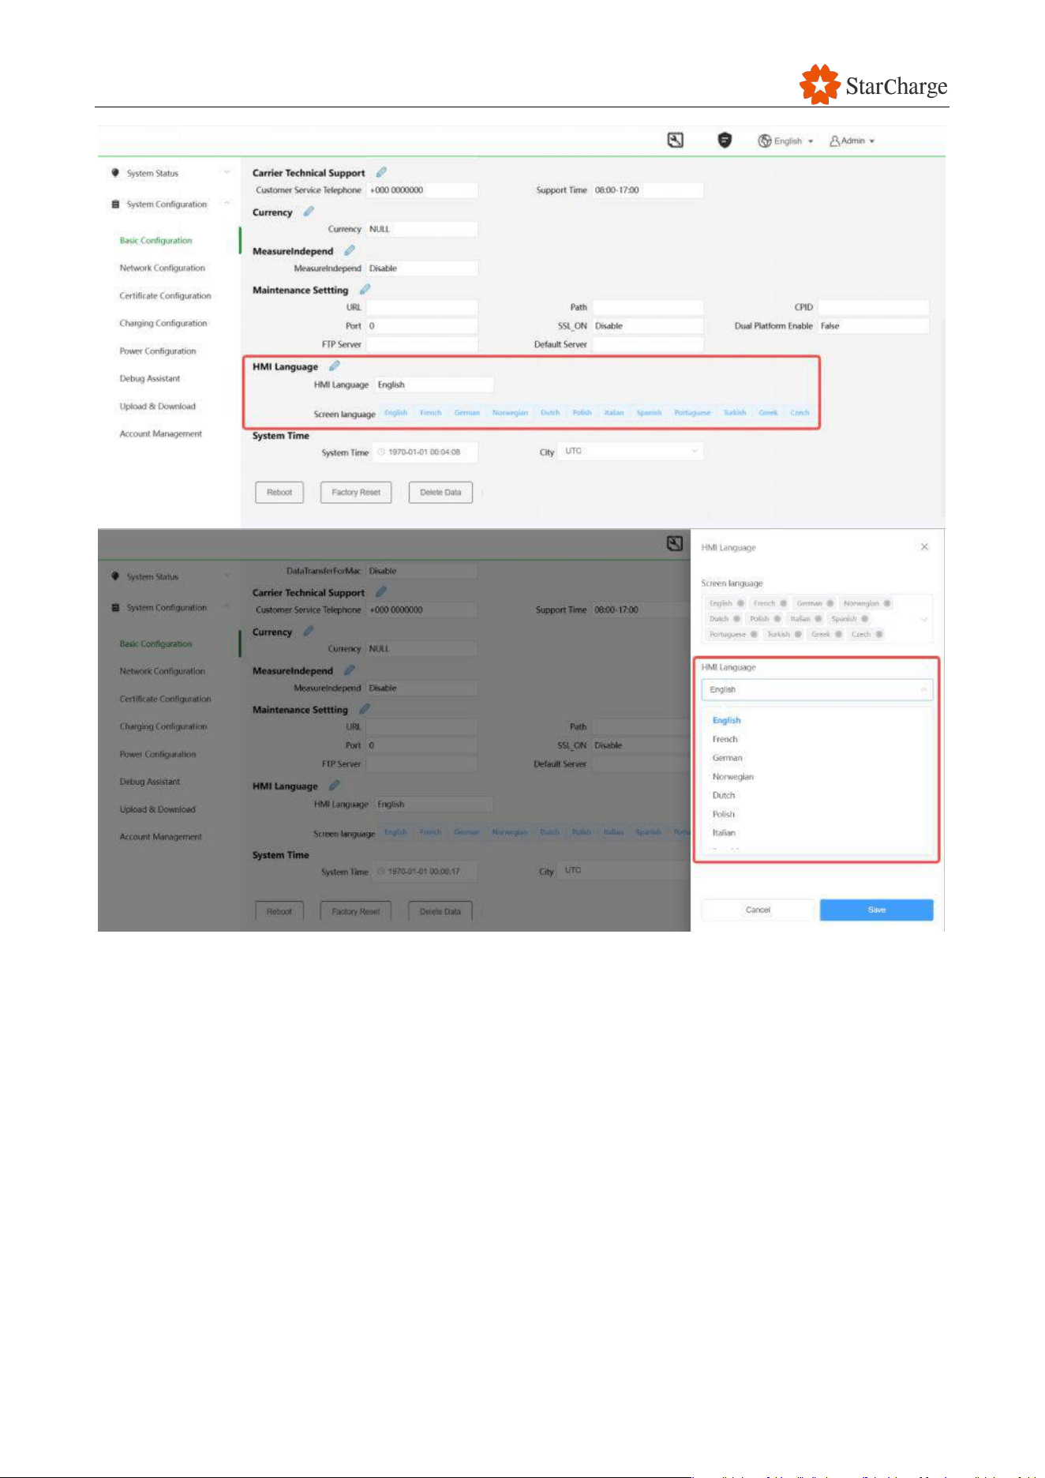
Task: Remove the Czech tag from Screen language box
Action: click(x=879, y=634)
